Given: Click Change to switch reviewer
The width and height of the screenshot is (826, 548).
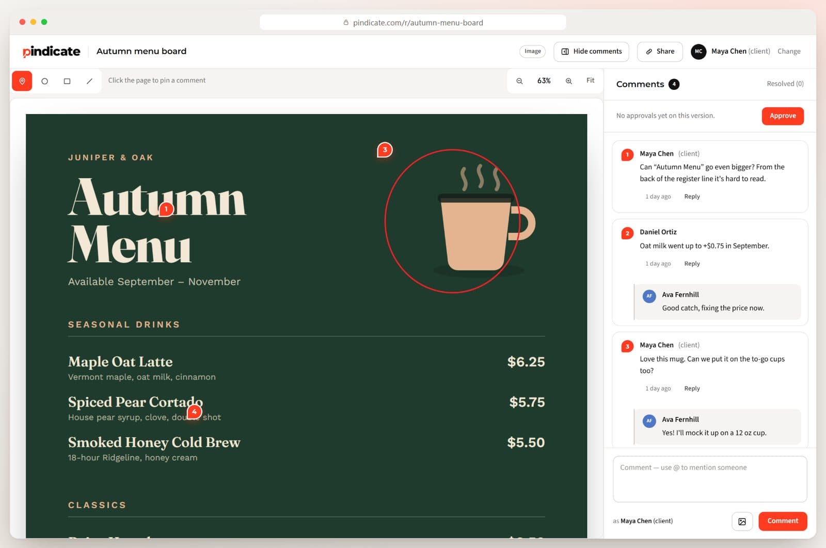Looking at the screenshot, I should pyautogui.click(x=789, y=51).
